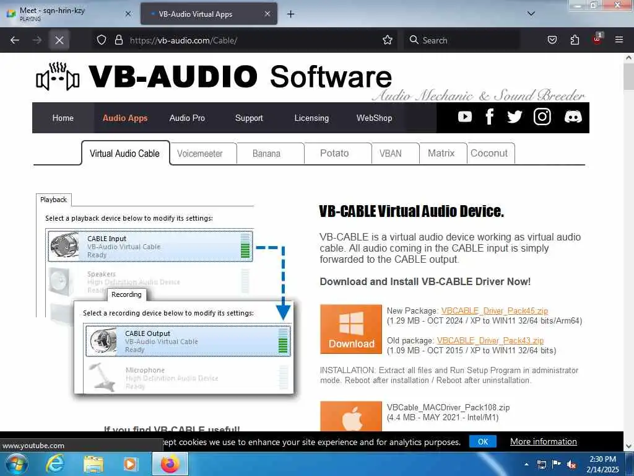Download VBCABLE_Driver_Pack45.zip link
Screen dimensions: 634x476
[495, 311]
